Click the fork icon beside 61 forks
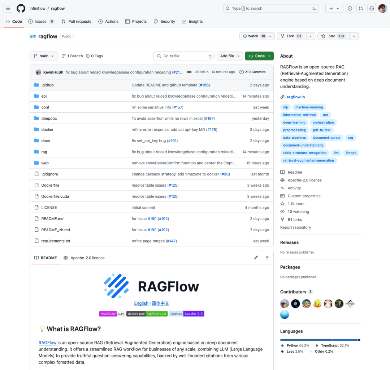The height and width of the screenshot is (370, 390). (x=282, y=220)
